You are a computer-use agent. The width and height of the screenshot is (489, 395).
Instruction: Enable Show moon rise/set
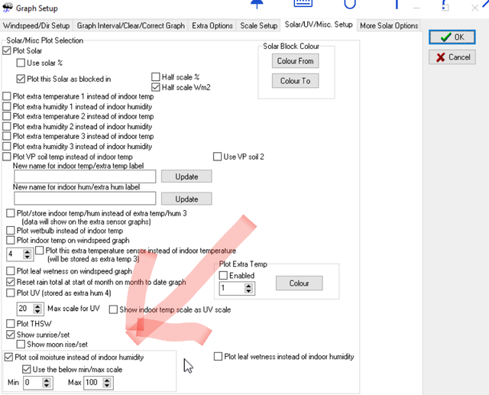21,344
